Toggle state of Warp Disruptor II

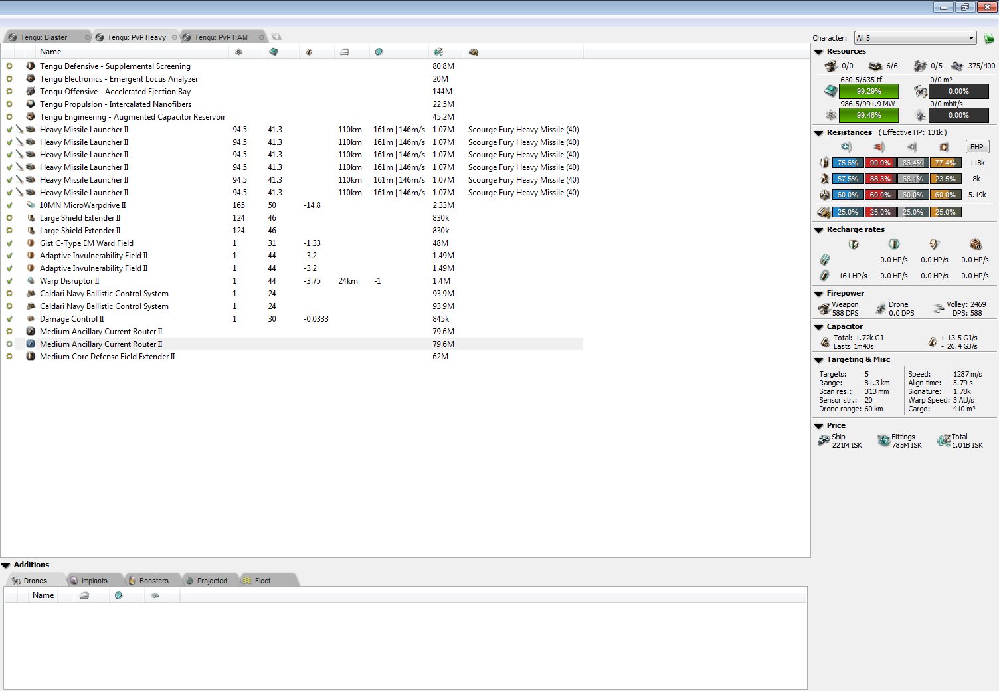(9, 281)
